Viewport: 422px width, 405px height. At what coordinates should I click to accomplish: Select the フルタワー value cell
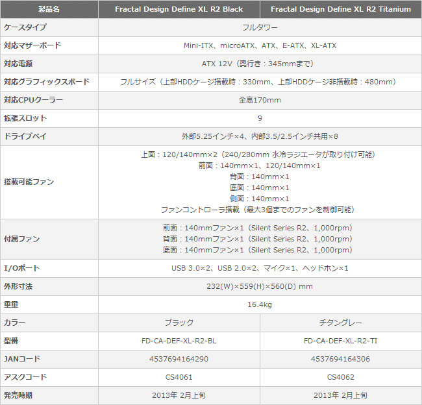260,27
